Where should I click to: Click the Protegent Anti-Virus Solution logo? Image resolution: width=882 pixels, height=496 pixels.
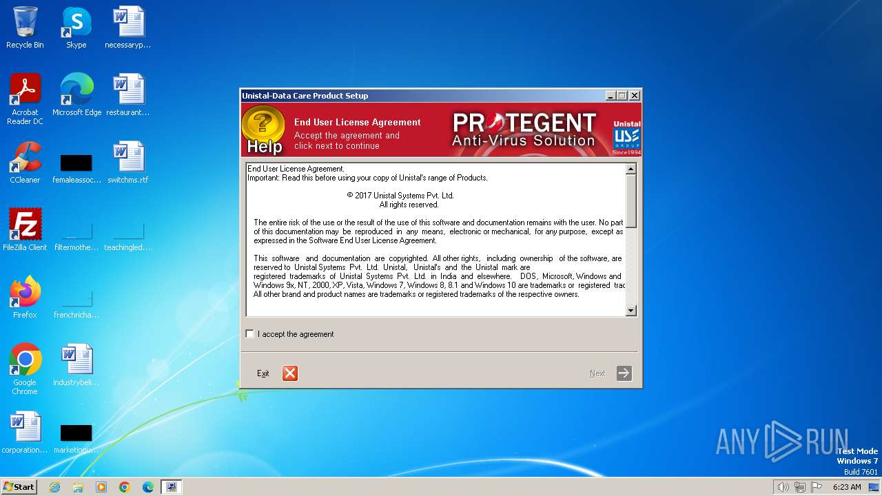point(524,130)
